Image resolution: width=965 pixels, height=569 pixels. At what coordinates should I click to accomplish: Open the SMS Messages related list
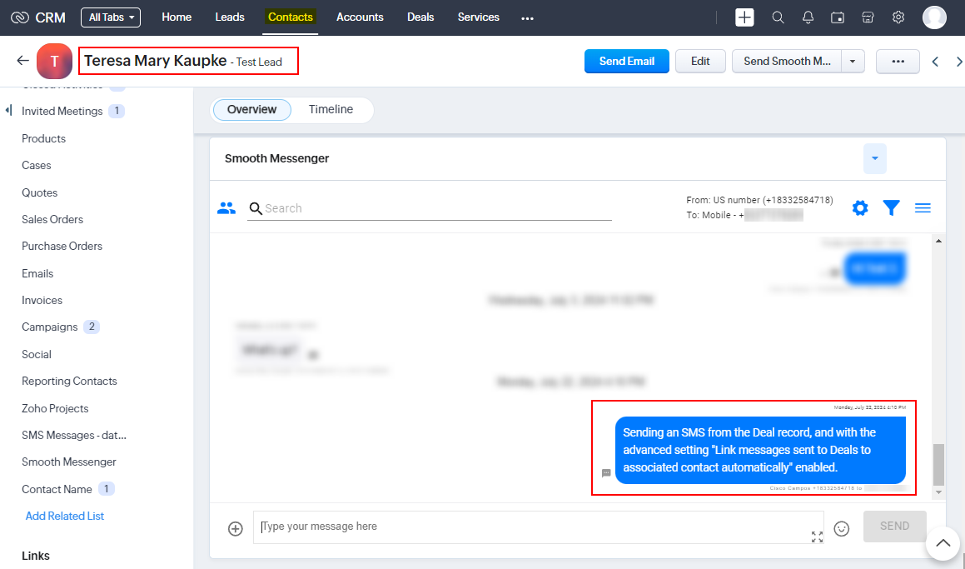pyautogui.click(x=74, y=435)
